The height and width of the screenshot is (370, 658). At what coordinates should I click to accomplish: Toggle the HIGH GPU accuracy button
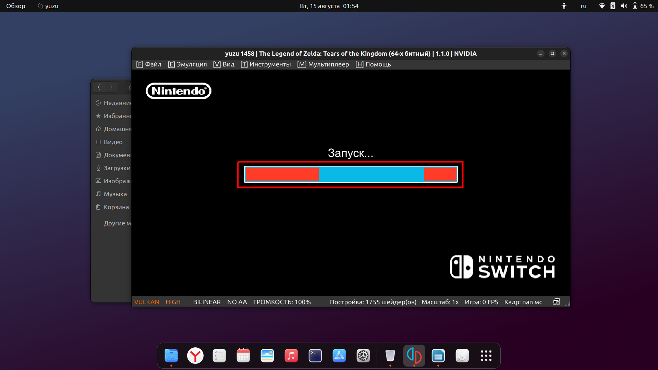coord(173,302)
